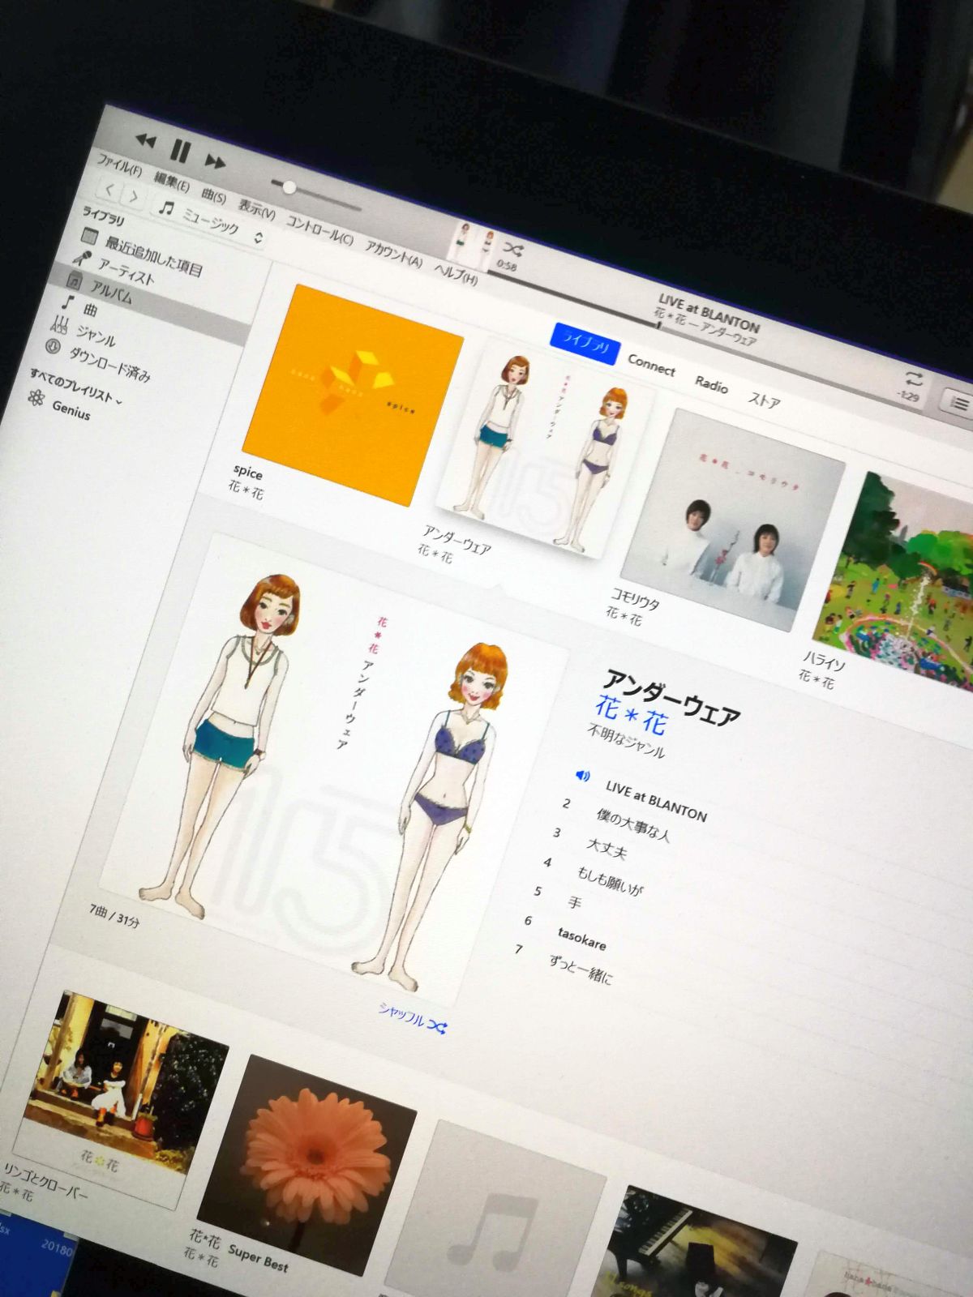Viewport: 973px width, 1297px height.
Task: Open the 曲(S) menu
Action: pyautogui.click(x=213, y=195)
